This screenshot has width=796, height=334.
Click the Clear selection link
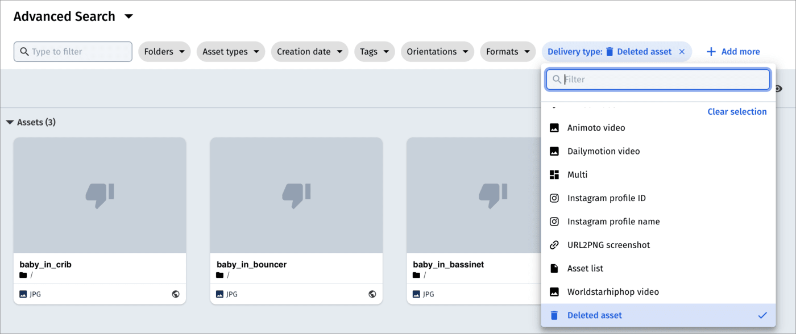(737, 112)
